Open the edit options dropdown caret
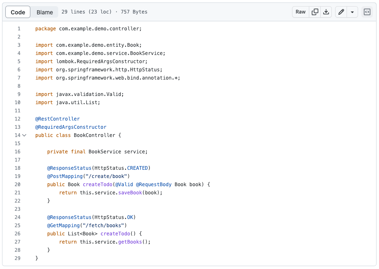 [x=352, y=12]
